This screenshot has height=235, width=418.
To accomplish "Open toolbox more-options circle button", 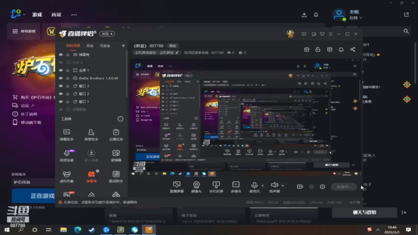I will 121,119.
